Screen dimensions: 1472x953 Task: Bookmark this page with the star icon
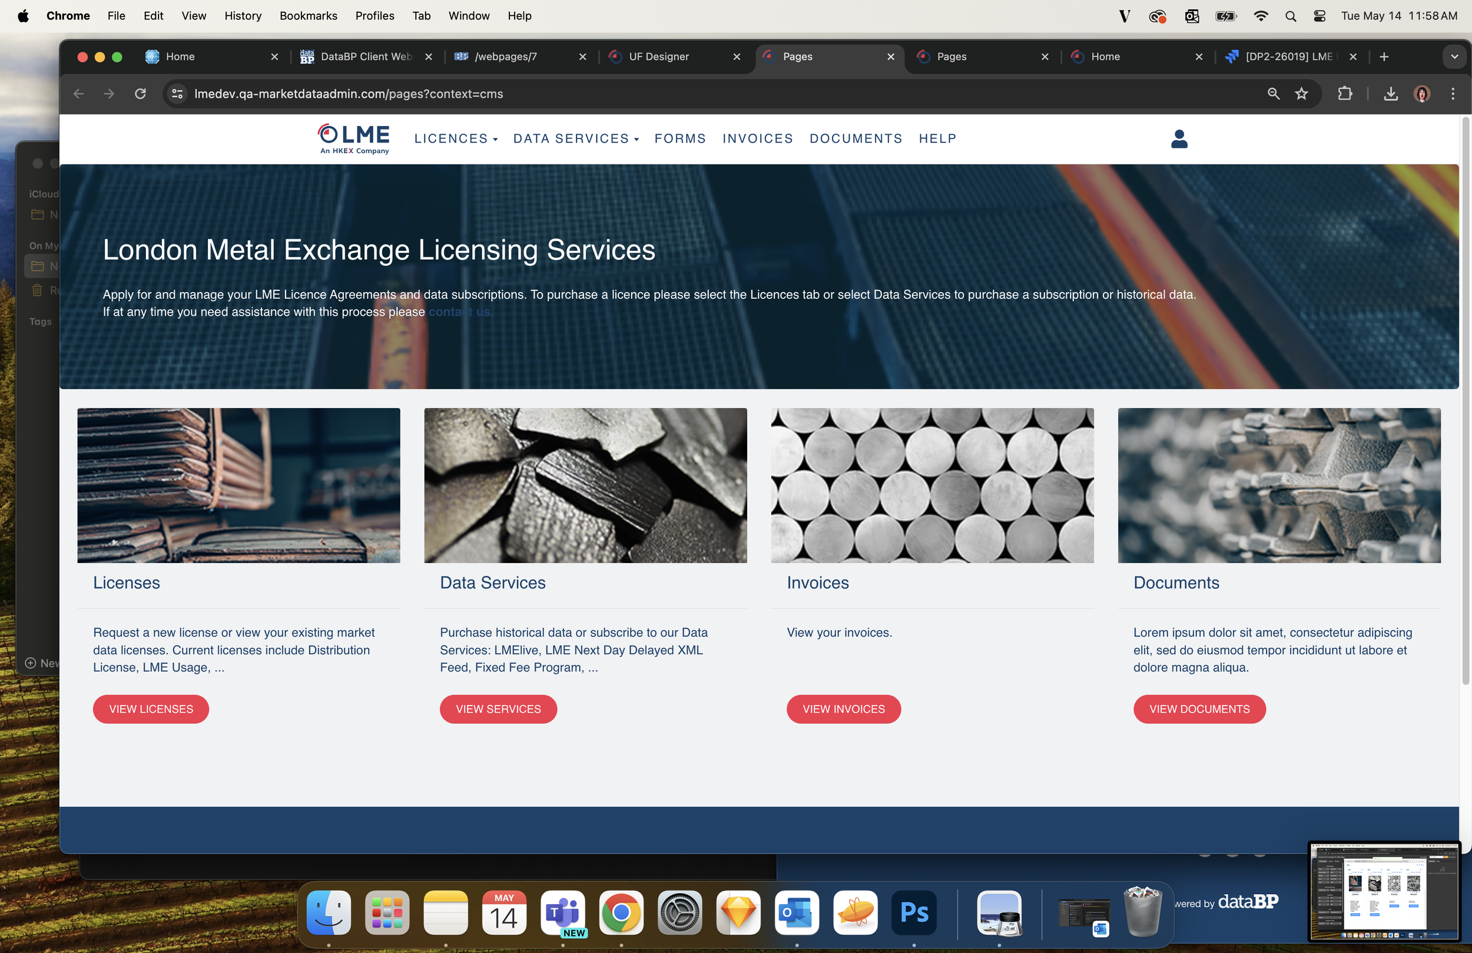click(x=1302, y=94)
